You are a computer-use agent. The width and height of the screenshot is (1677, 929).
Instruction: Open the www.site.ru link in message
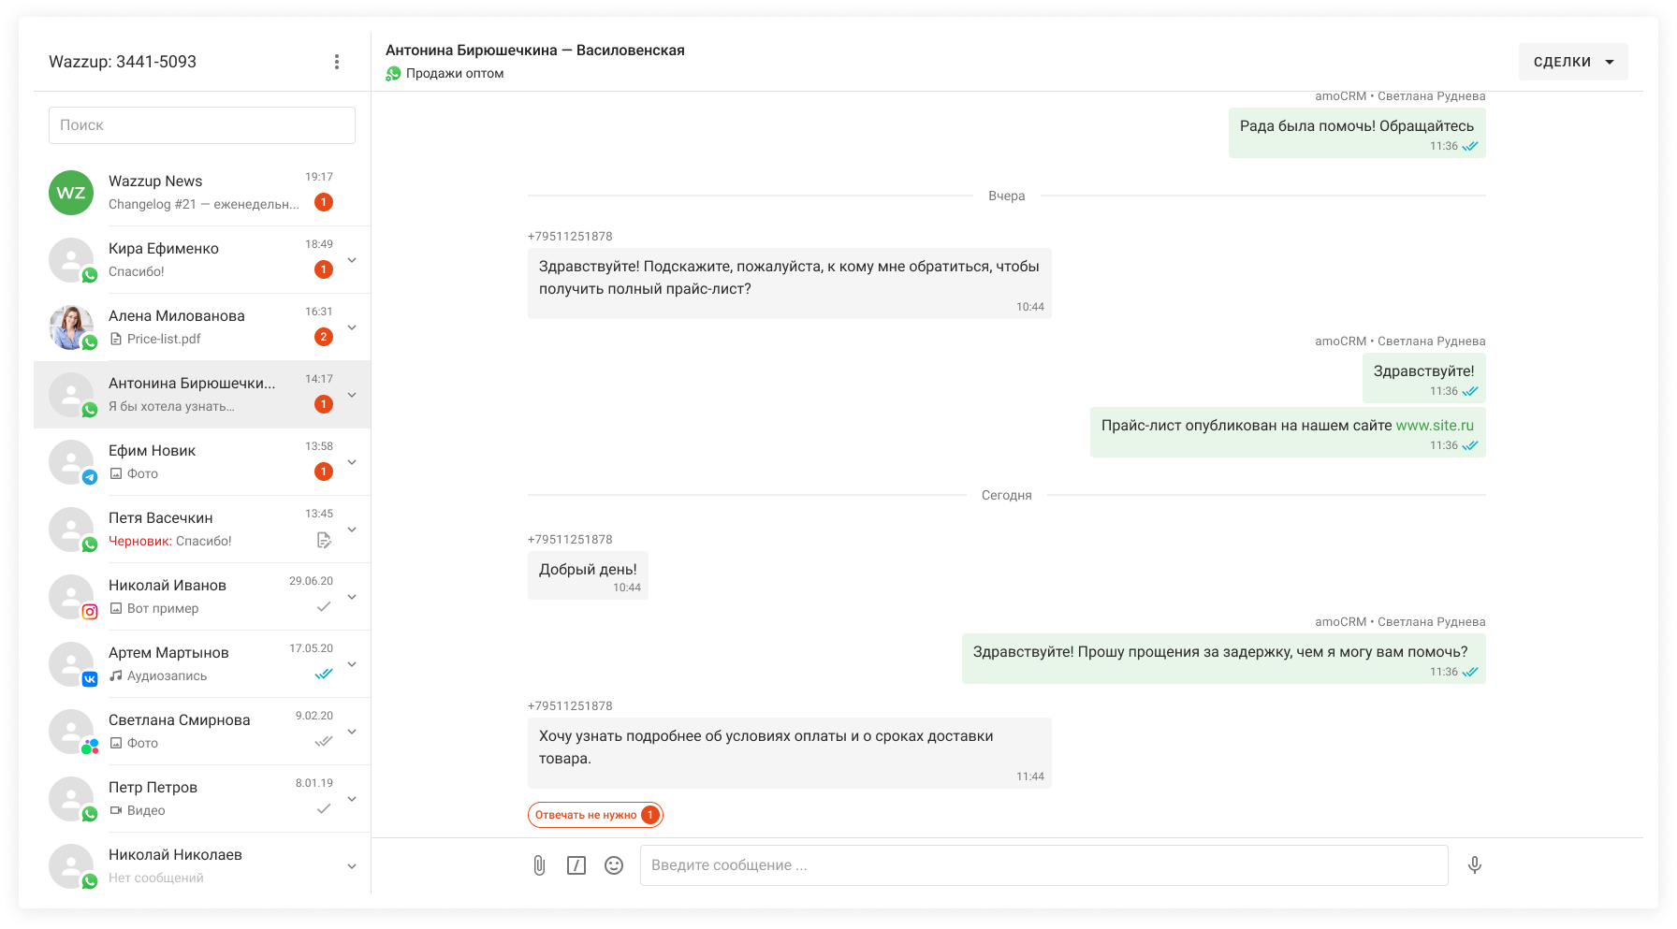pos(1435,426)
